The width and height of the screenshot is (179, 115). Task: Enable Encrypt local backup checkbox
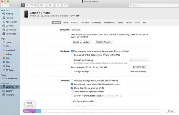tap(72, 60)
